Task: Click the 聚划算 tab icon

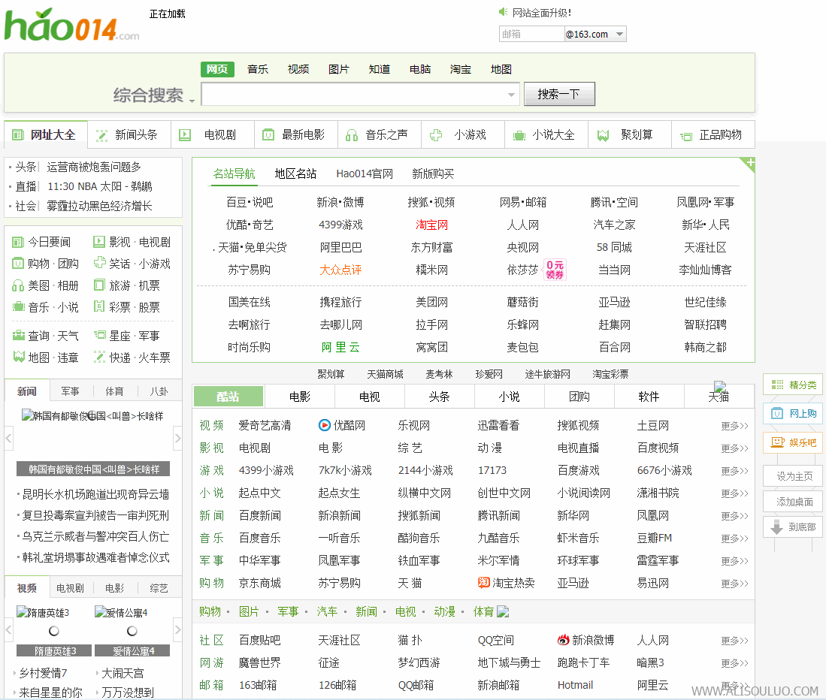Action: (x=603, y=135)
